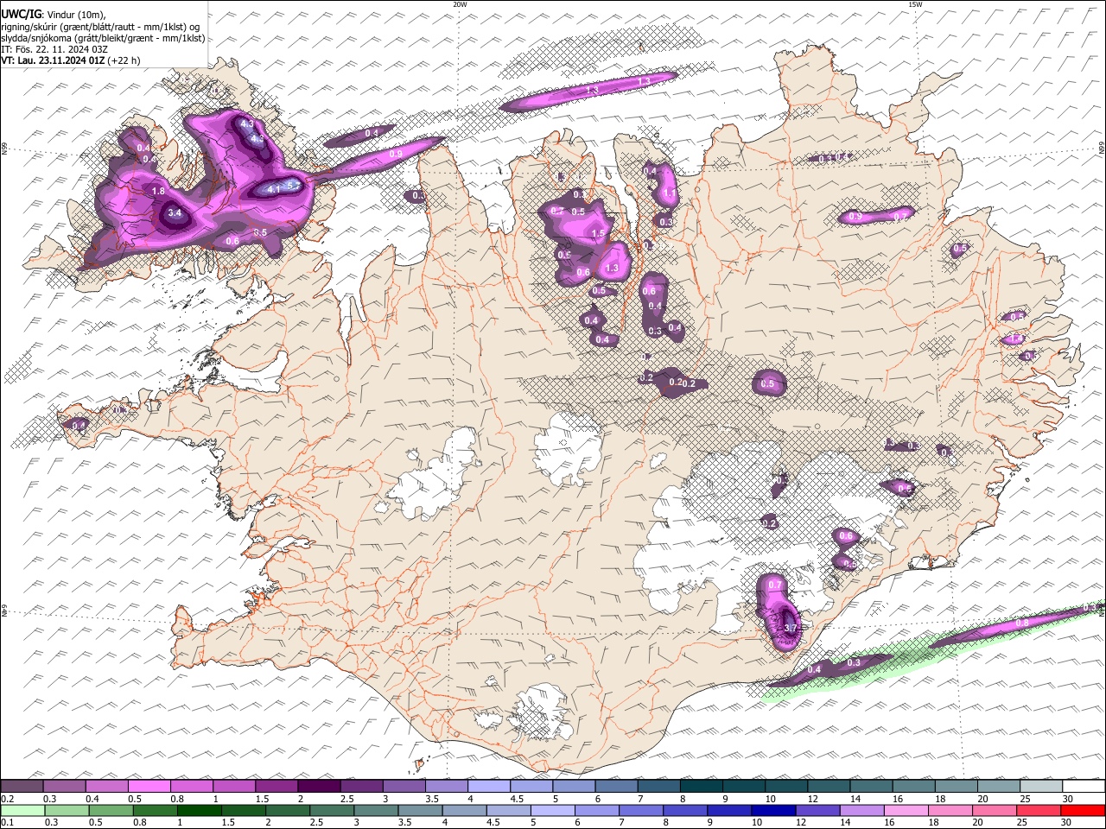Pick the violet swatch labeled 12 in the lower legend
Image resolution: width=1106 pixels, height=829 pixels.
click(x=817, y=810)
